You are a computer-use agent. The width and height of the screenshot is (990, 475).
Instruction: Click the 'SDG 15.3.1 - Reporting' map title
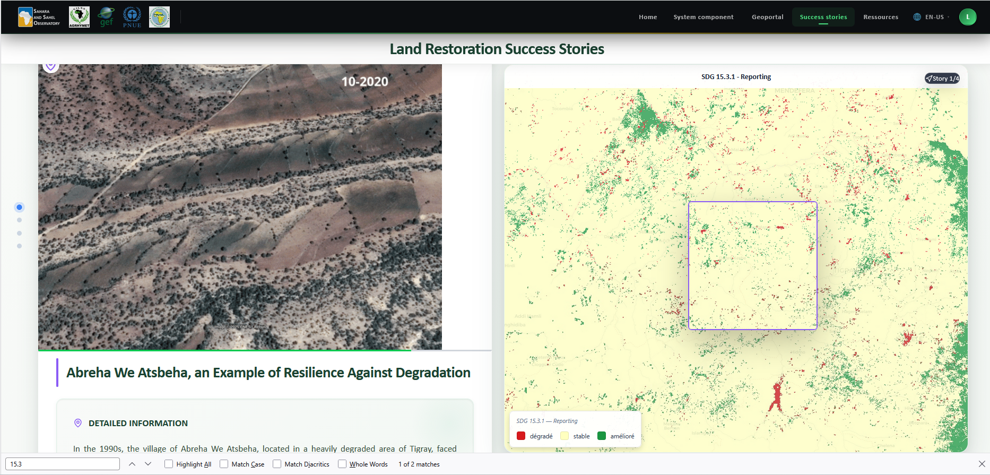[736, 76]
